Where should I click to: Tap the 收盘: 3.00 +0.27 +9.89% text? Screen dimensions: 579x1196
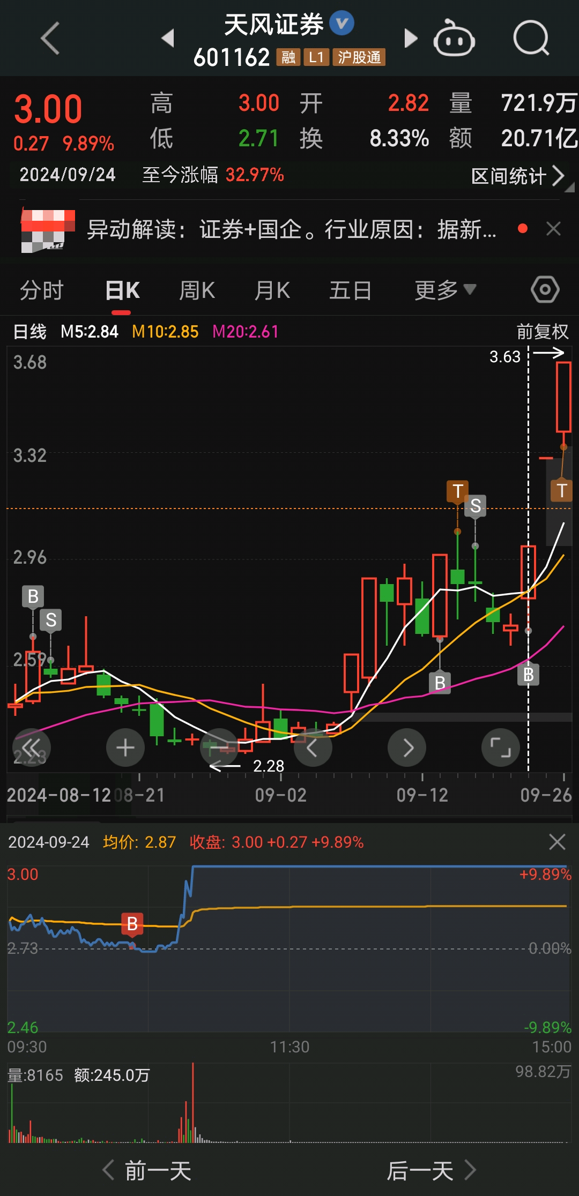277,842
